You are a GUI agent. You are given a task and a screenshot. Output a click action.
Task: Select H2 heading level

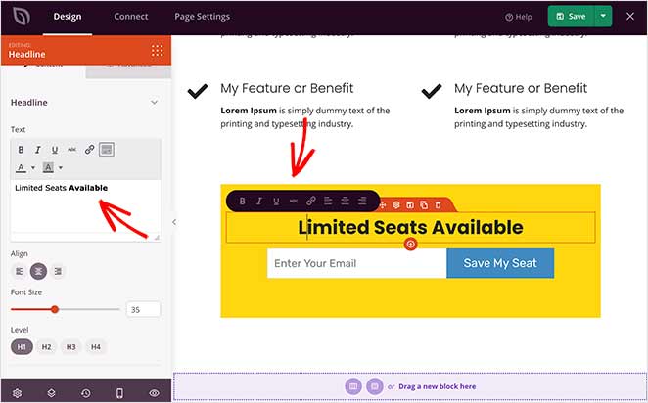coord(46,347)
